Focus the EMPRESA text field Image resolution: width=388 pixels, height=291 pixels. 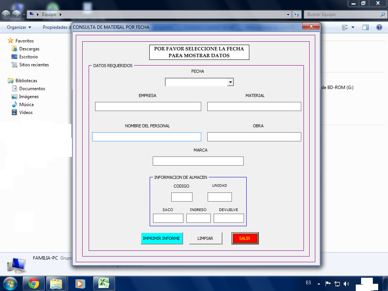148,106
